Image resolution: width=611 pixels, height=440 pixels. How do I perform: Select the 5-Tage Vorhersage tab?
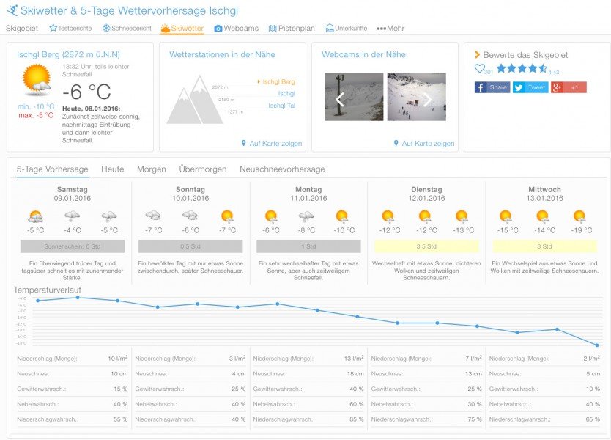[52, 169]
